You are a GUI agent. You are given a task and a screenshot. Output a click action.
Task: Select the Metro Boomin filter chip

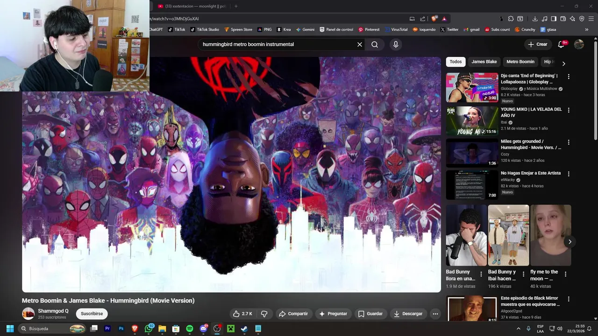pos(520,62)
